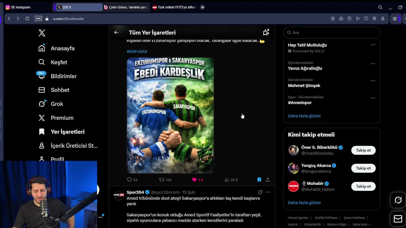Screen dimensions: 406x228
Task: Open more options on Spor264 post
Action: click(x=268, y=192)
